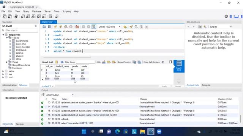Switch to the Snippets tab
243x136 pixels.
206,85
